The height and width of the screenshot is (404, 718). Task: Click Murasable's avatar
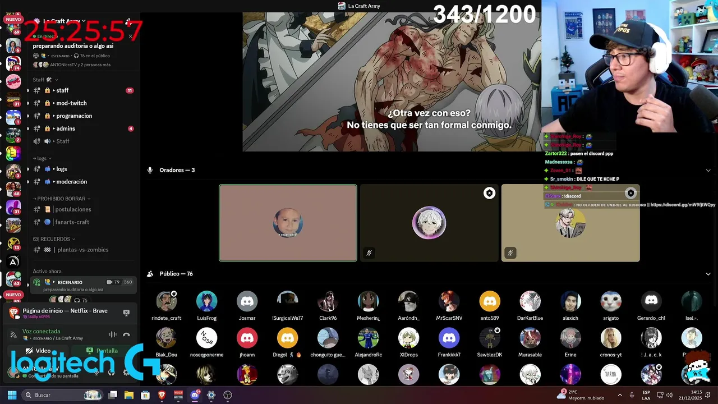pos(530,338)
